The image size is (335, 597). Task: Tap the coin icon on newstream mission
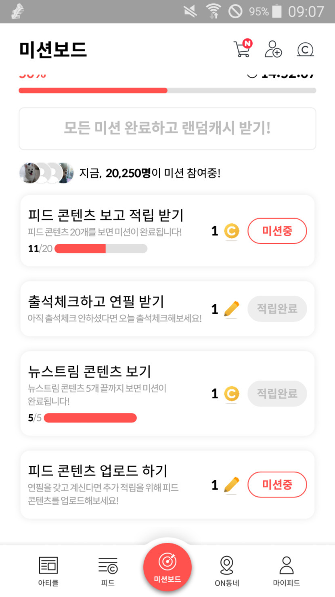231,394
